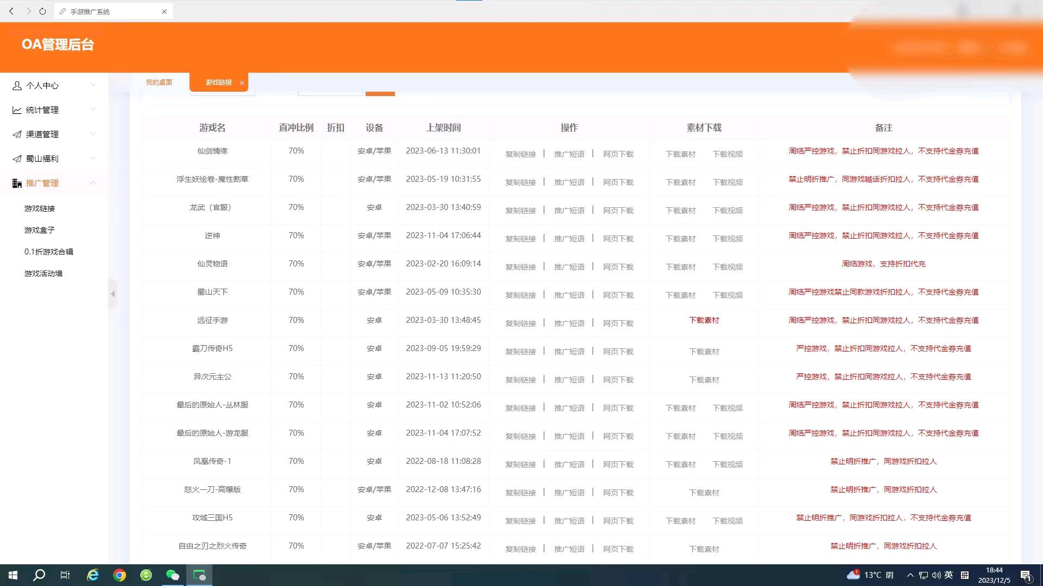Click 下载视频 for 蜀山天下

point(727,295)
